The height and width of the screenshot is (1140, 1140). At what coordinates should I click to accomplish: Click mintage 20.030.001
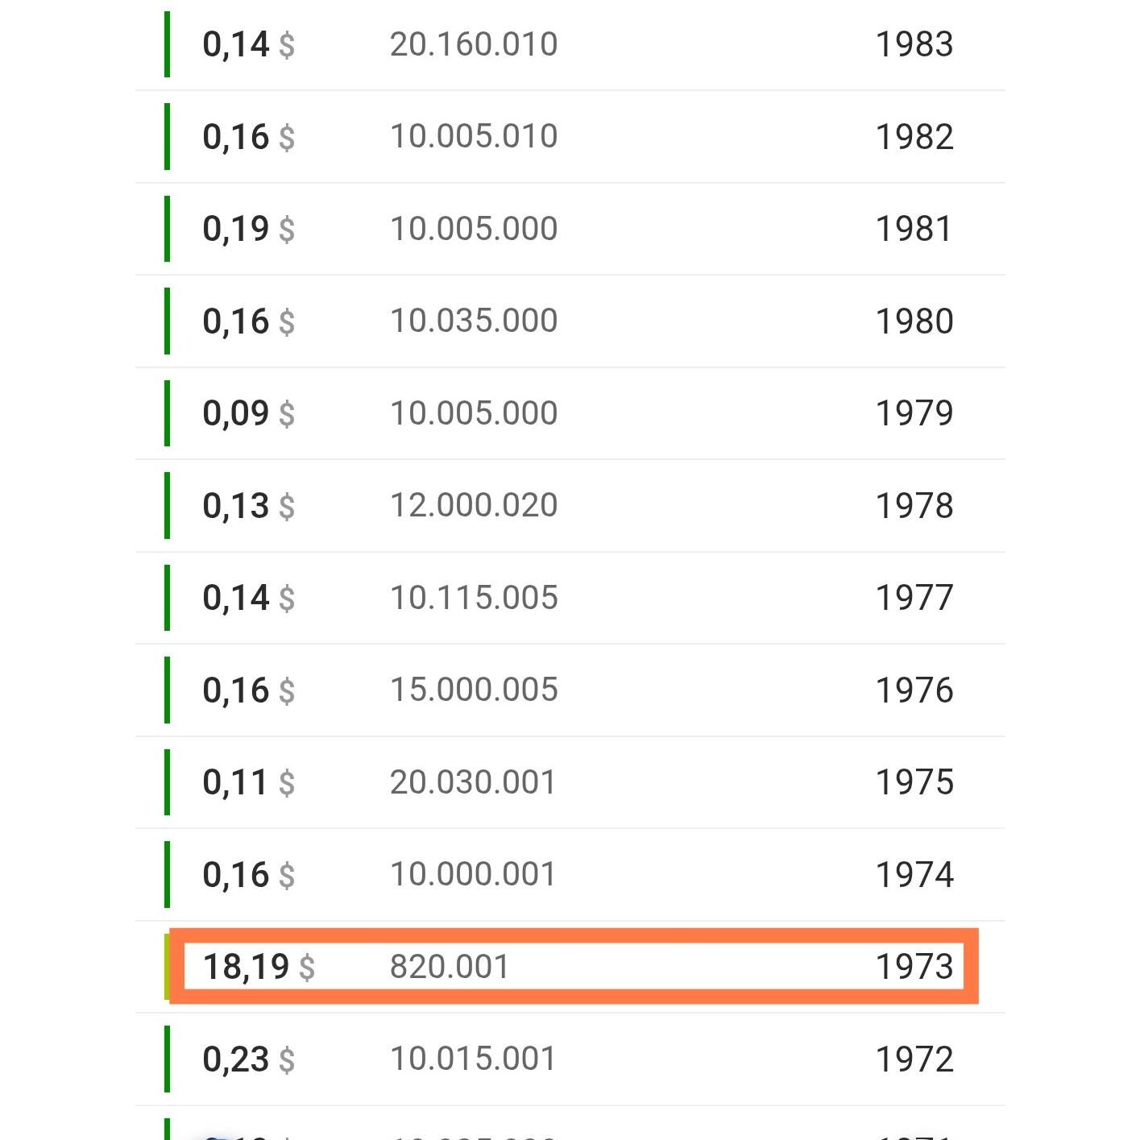pos(473,782)
